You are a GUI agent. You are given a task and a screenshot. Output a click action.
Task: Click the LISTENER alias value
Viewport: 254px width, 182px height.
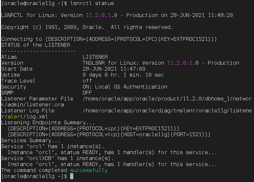95,57
